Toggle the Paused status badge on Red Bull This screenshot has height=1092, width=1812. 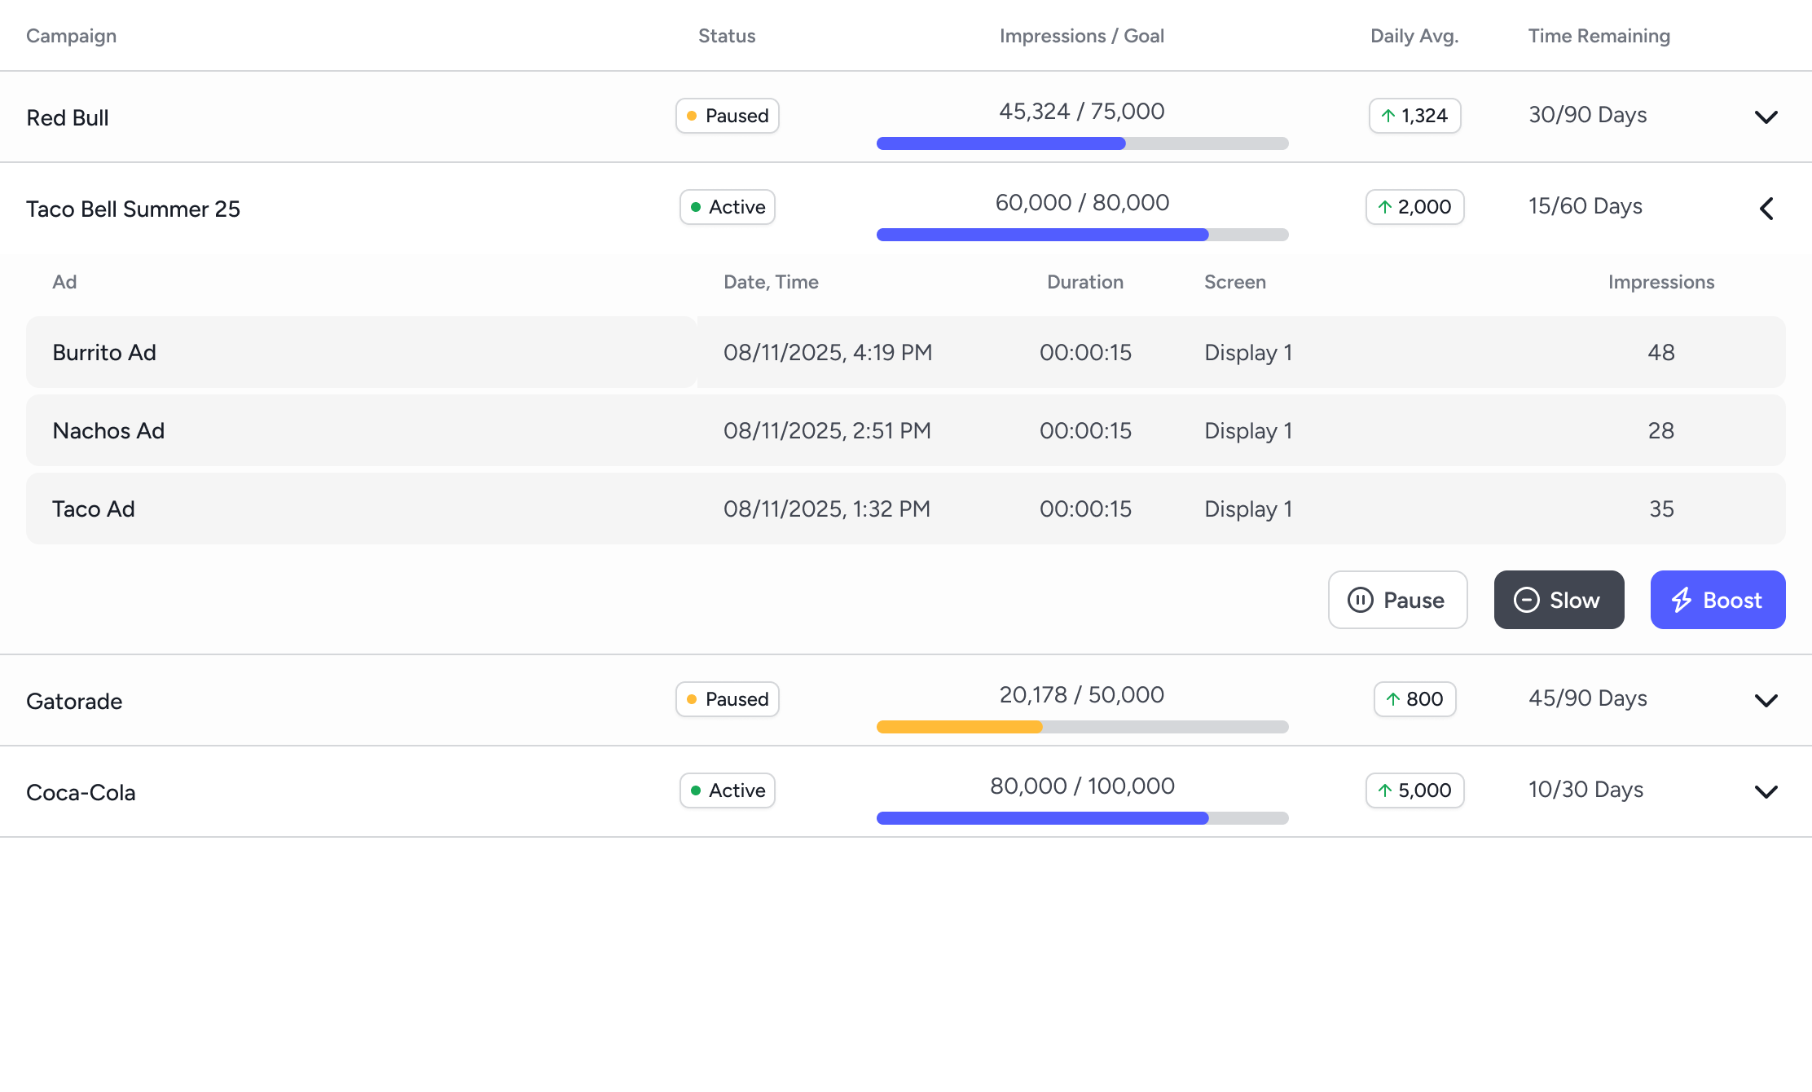click(727, 115)
